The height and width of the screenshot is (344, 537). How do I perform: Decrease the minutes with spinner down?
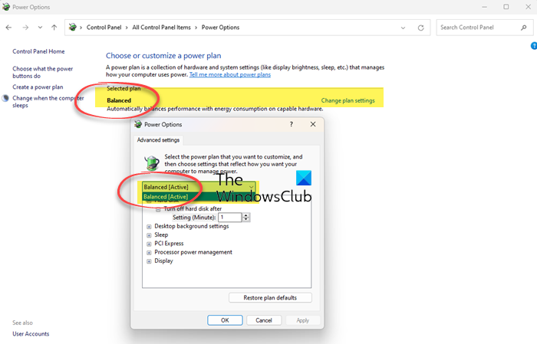tap(246, 220)
